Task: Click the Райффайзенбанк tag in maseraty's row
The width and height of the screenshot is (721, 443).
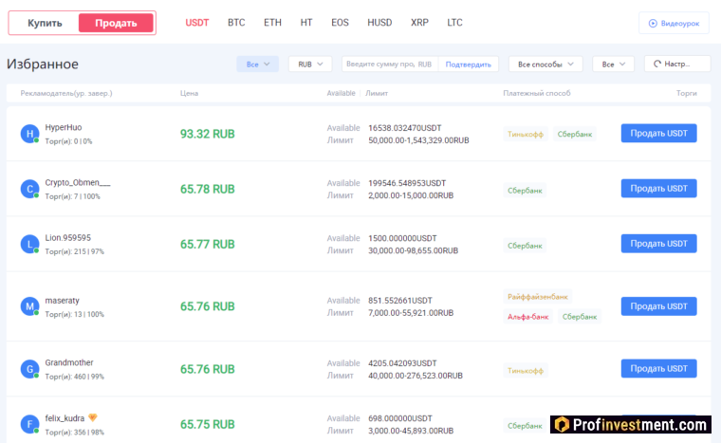Action: pos(538,297)
